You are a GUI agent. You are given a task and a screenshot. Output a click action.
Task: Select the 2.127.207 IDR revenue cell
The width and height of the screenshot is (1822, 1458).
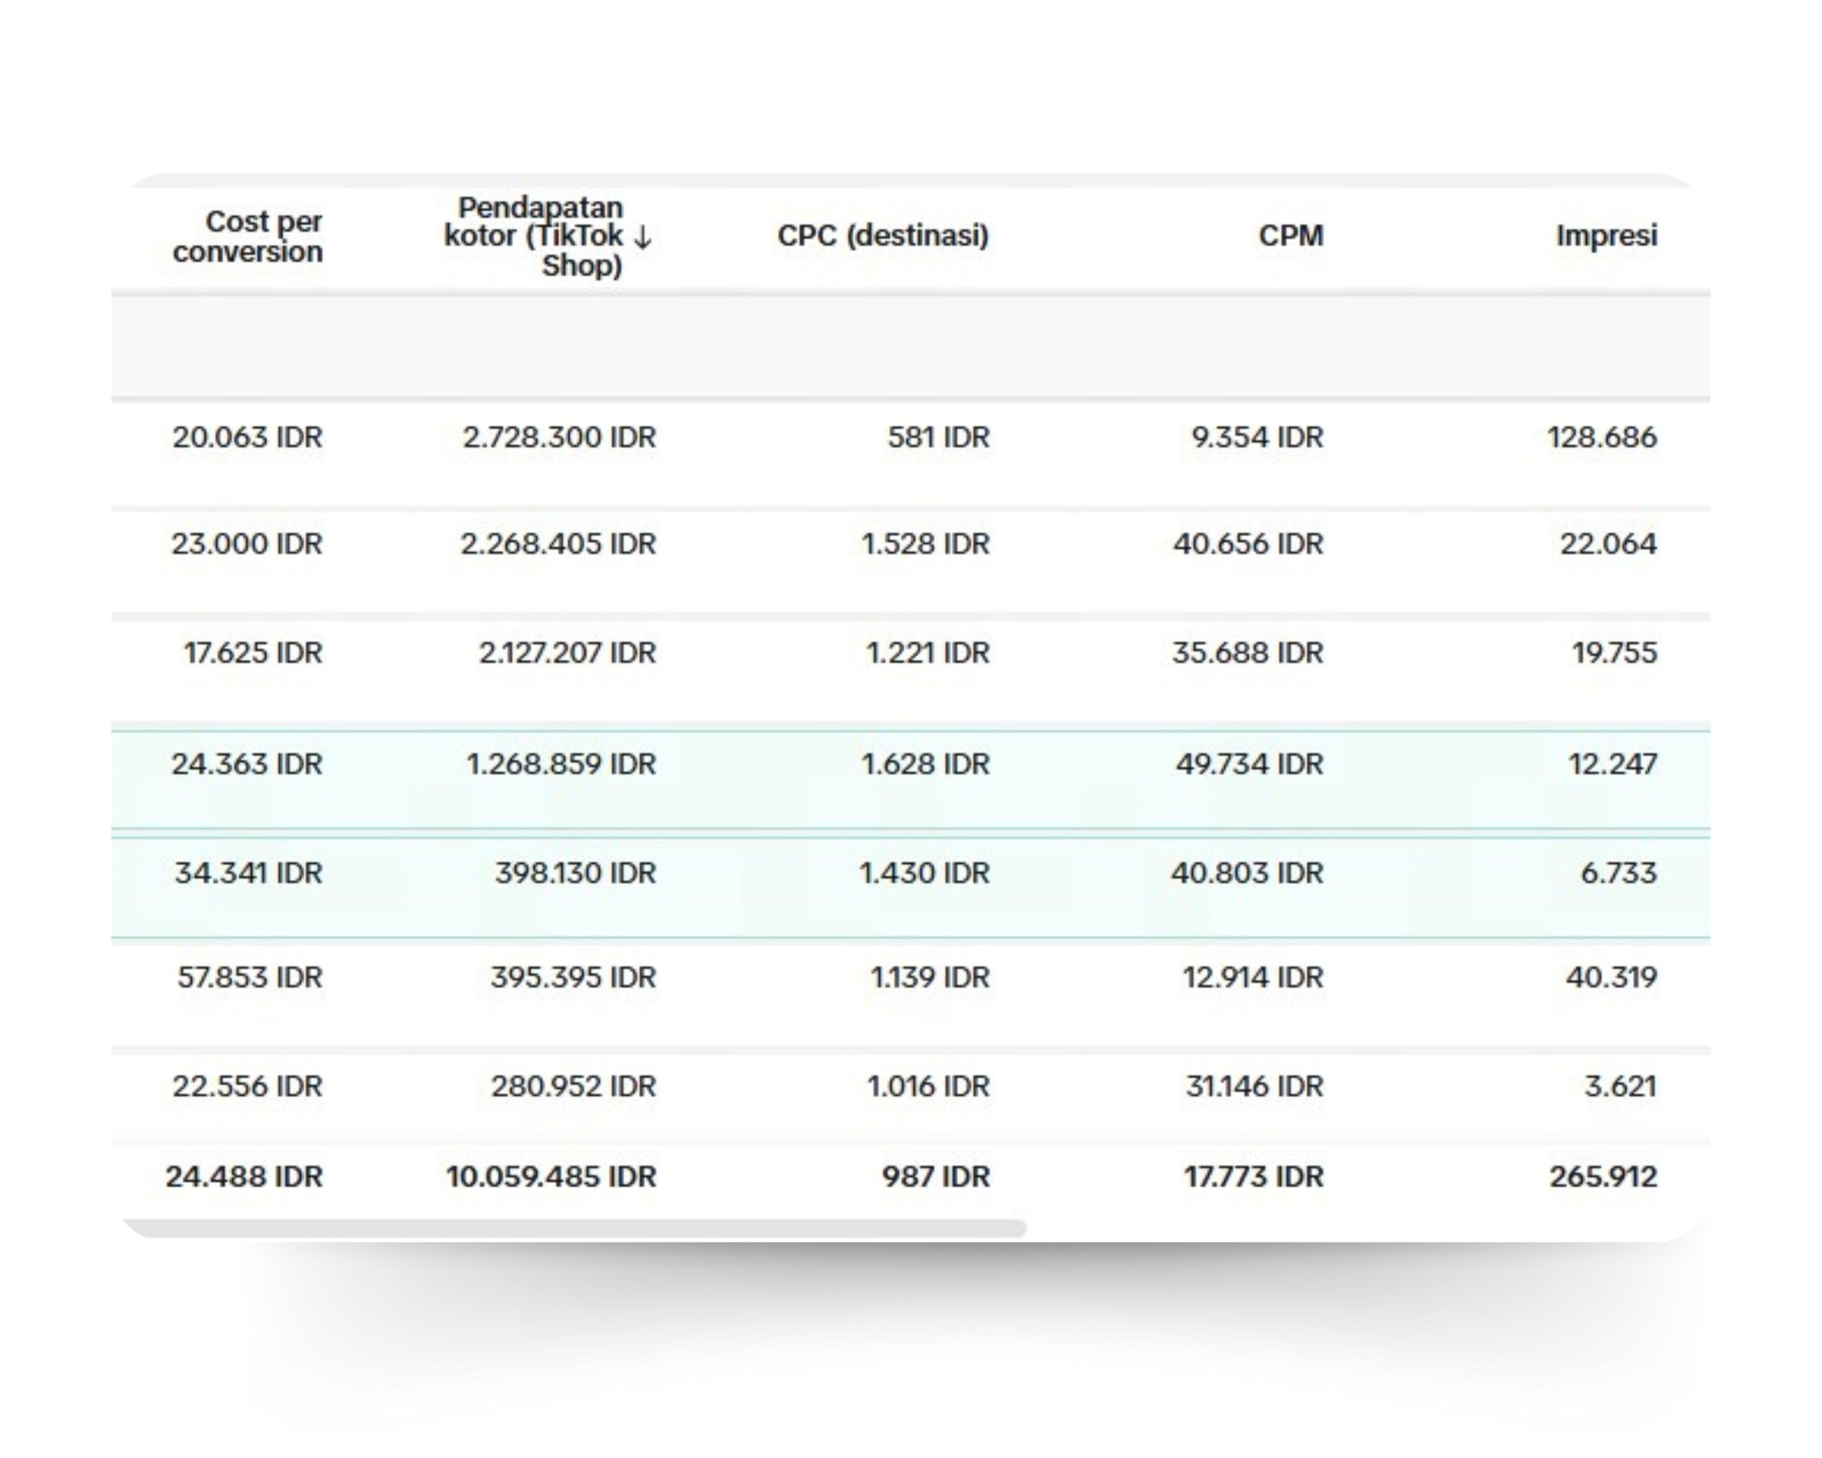pos(567,652)
